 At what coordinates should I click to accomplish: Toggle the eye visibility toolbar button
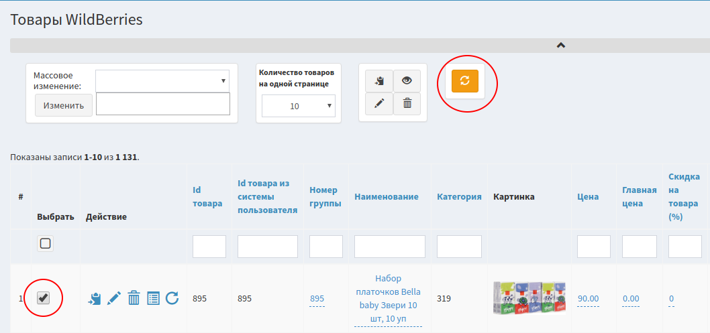tap(407, 81)
